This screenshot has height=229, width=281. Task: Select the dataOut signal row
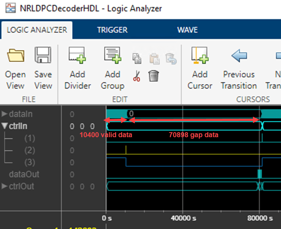24,174
